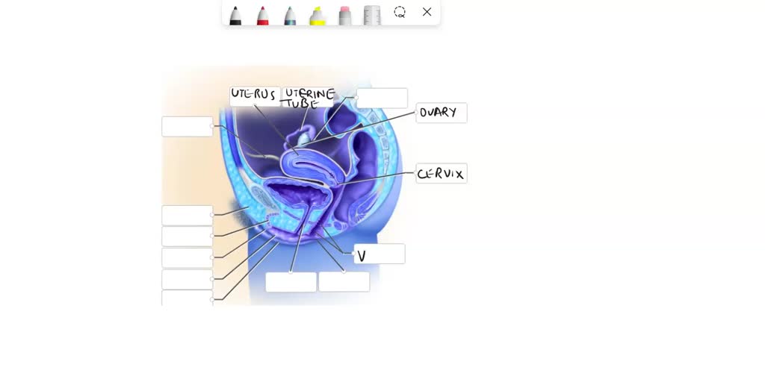
Task: Select the OVARY label box
Action: (x=442, y=113)
